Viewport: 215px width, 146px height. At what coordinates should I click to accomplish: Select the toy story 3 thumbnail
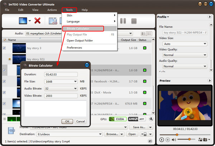pyautogui.click(x=19, y=48)
